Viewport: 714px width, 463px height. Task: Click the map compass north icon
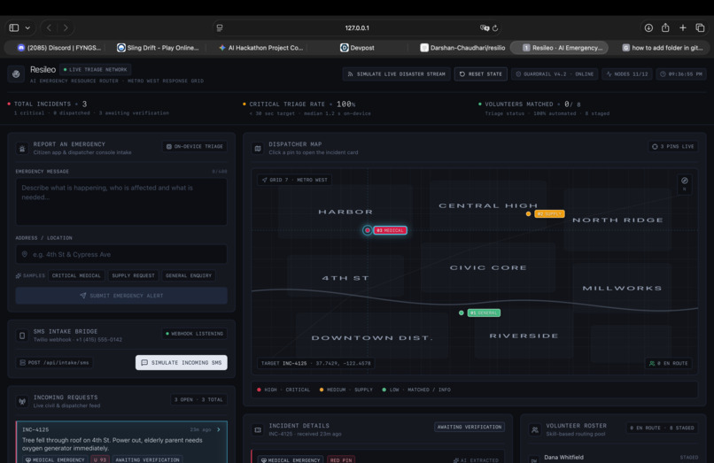pyautogui.click(x=685, y=184)
